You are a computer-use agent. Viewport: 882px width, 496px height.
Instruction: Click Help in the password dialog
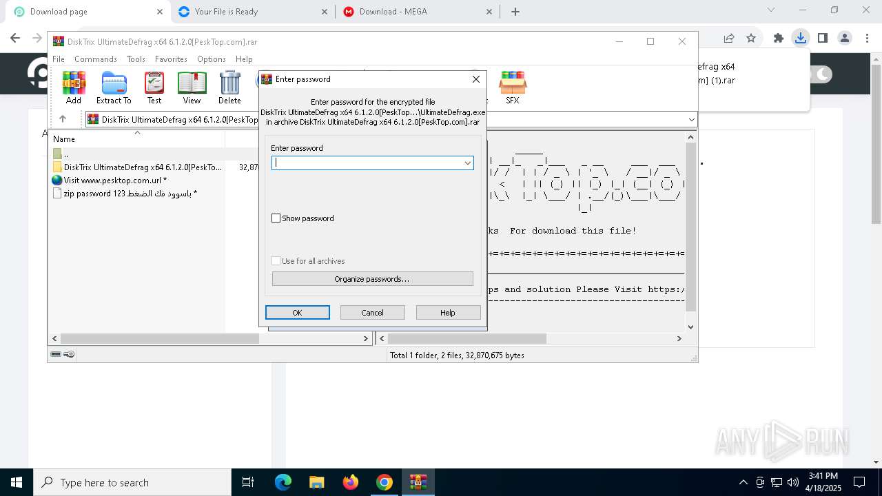coord(448,313)
